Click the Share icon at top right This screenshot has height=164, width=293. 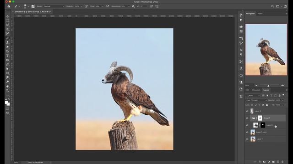coord(285,6)
